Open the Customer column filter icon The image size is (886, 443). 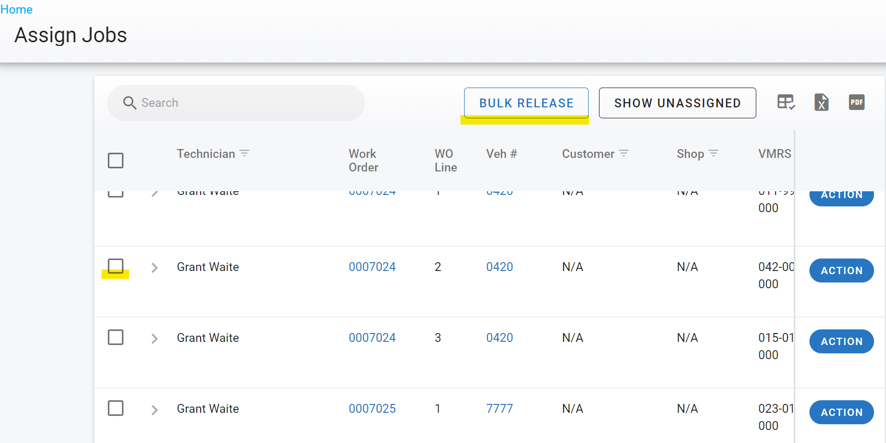pyautogui.click(x=624, y=153)
